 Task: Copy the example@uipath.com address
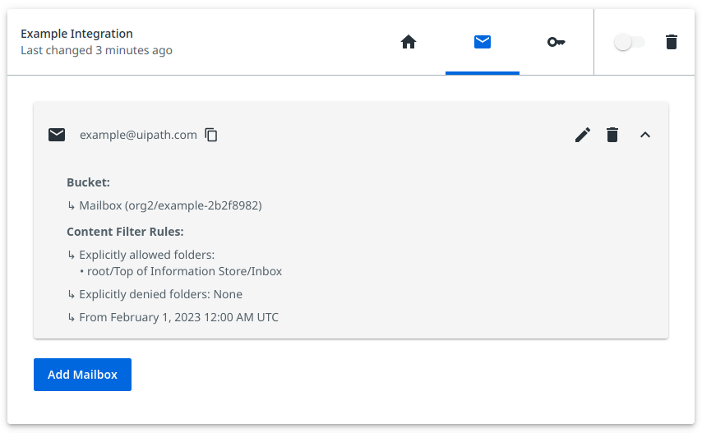pyautogui.click(x=211, y=135)
